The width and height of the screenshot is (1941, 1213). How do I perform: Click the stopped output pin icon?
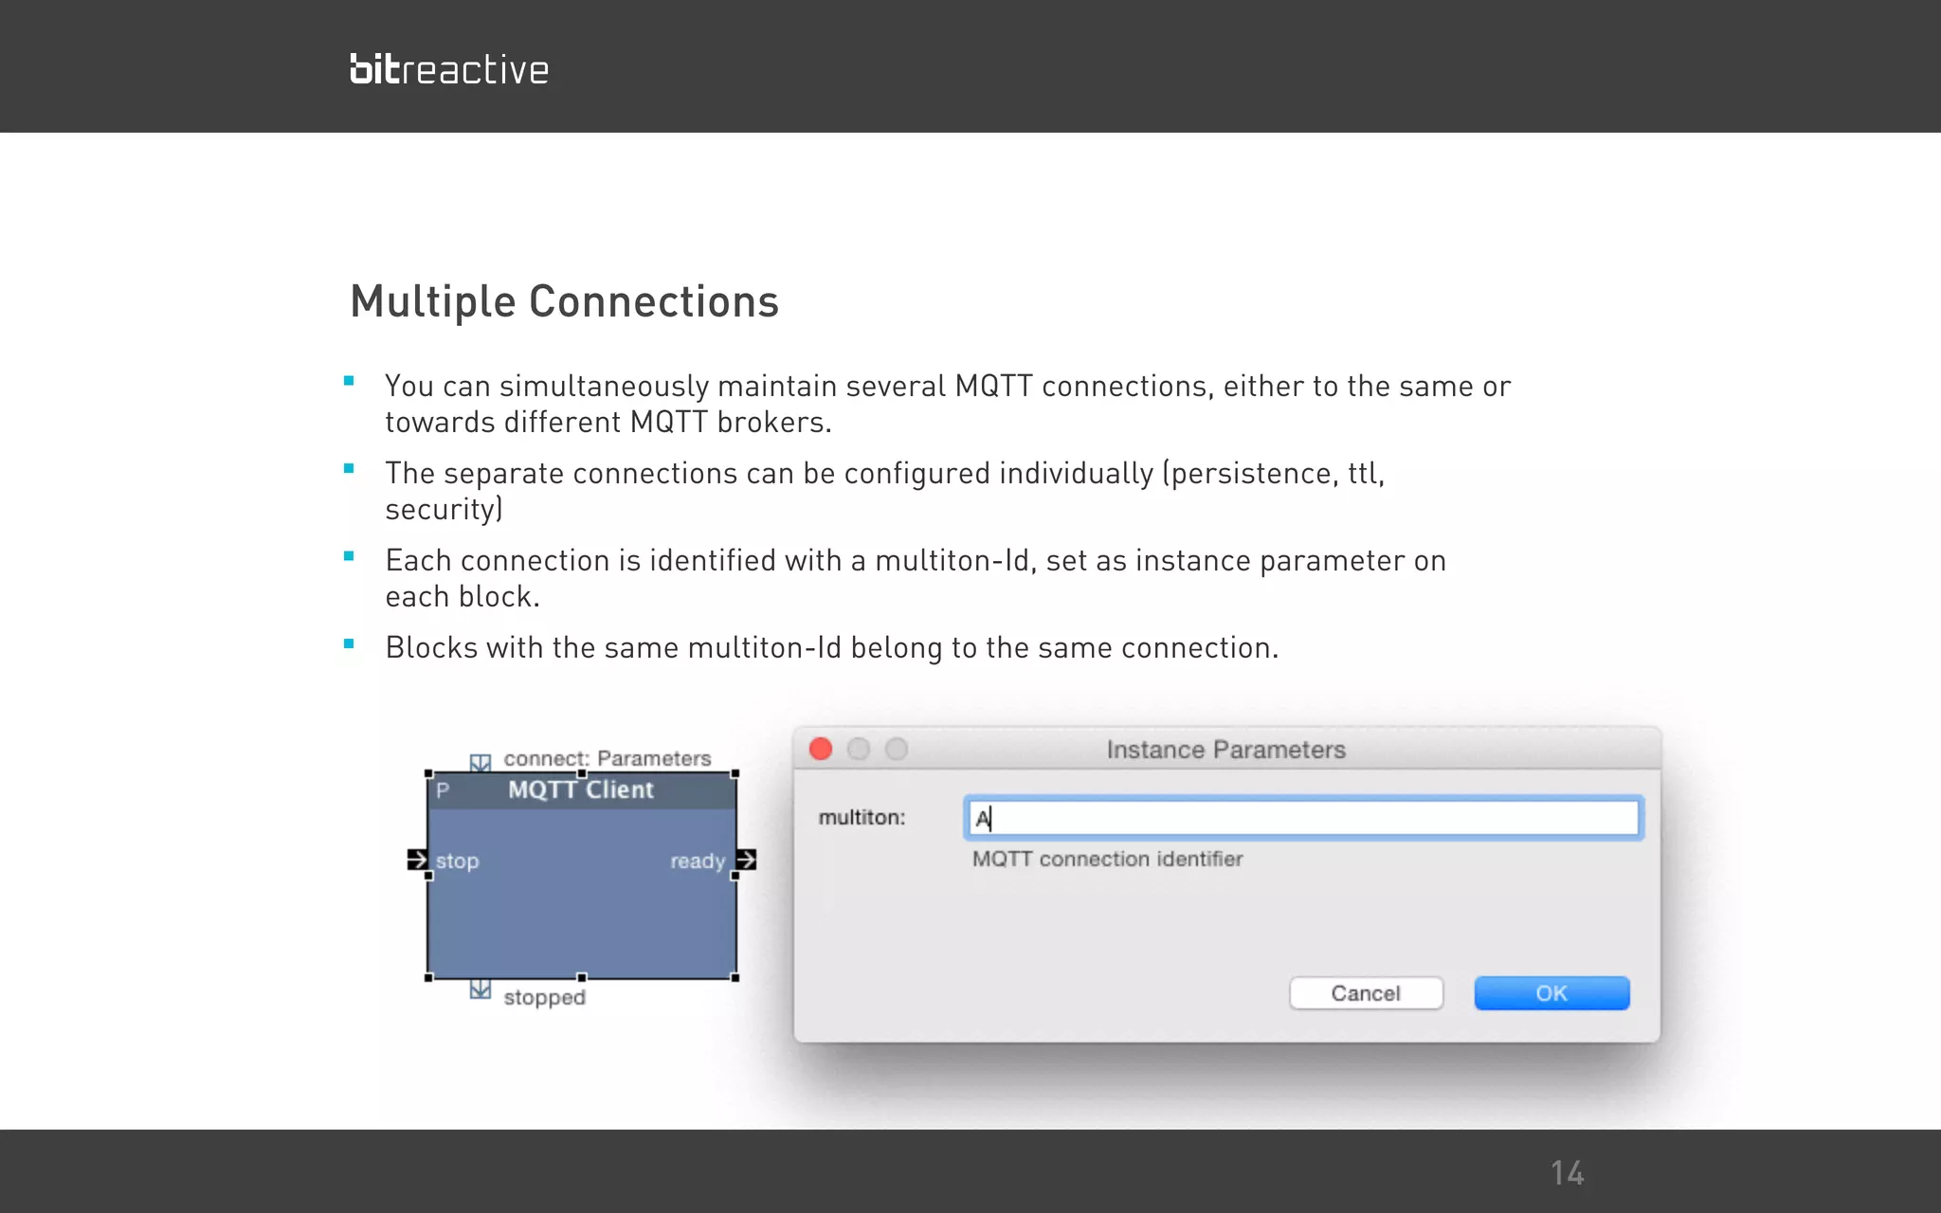pyautogui.click(x=481, y=989)
